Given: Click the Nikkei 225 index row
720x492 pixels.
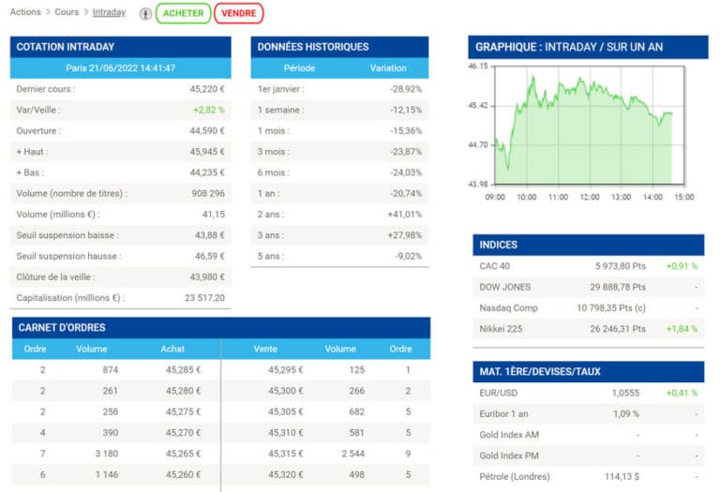Looking at the screenshot, I should [x=588, y=329].
